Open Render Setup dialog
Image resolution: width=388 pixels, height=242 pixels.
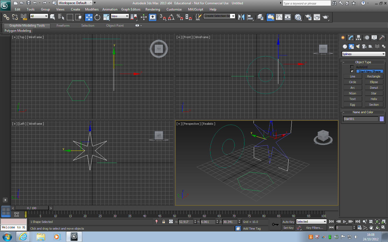308,17
